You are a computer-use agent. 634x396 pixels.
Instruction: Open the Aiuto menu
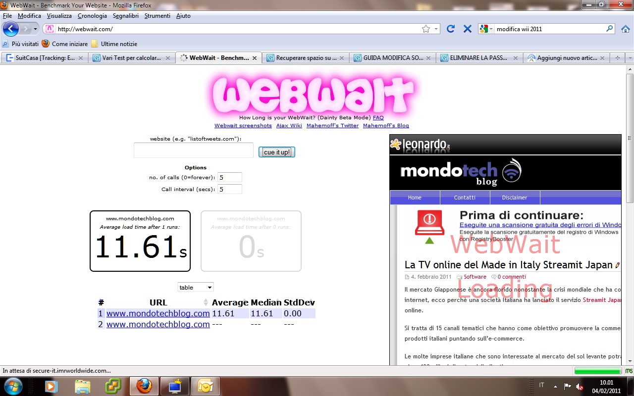point(183,16)
